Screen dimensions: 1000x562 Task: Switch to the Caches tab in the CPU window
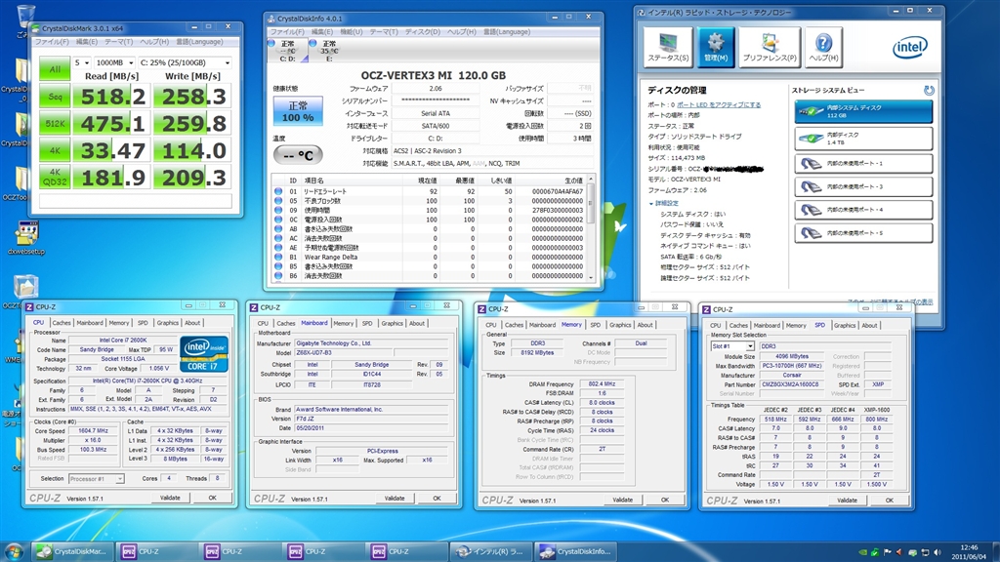(62, 323)
